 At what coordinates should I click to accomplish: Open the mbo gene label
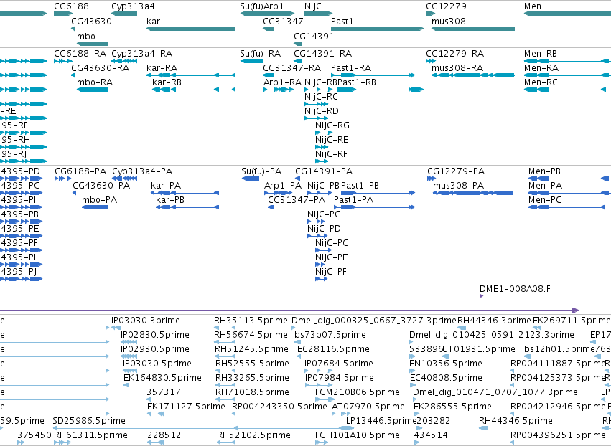86,36
